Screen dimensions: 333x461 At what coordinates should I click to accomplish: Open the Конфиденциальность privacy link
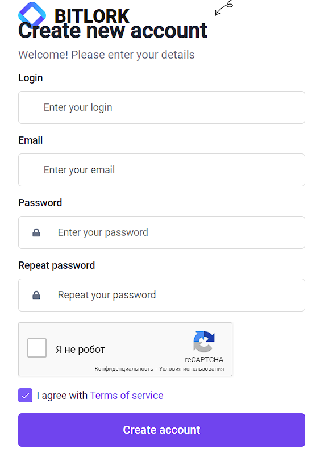coord(124,369)
